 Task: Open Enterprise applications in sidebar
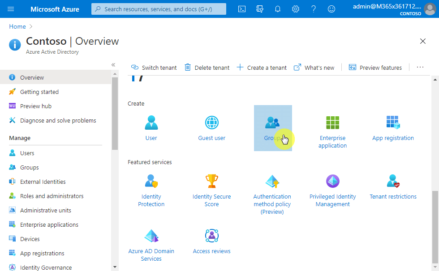click(x=56, y=224)
